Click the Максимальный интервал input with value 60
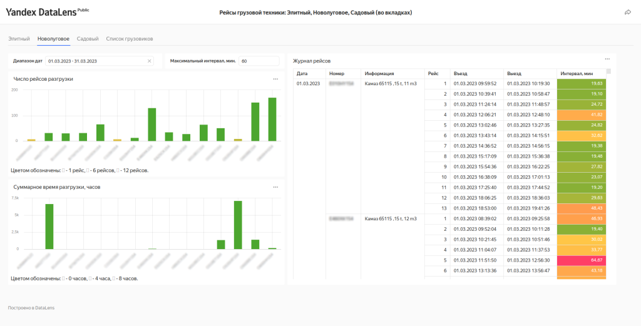 [x=259, y=61]
